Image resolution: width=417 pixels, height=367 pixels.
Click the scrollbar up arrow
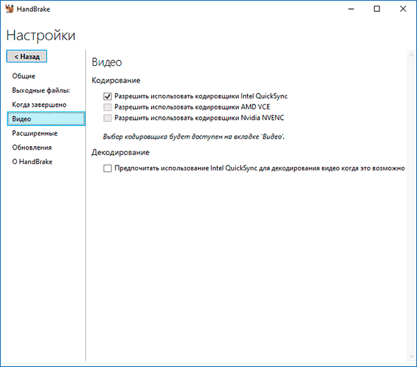[x=411, y=55]
